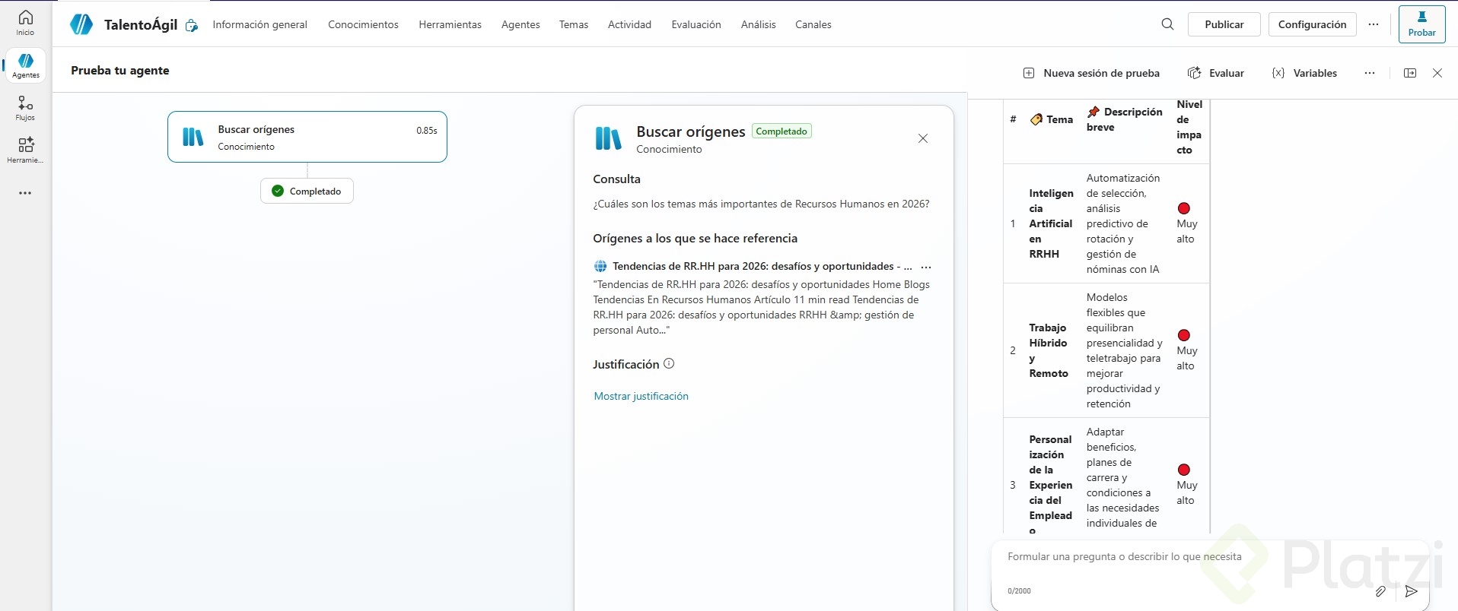View the Análisis tab

(x=759, y=24)
